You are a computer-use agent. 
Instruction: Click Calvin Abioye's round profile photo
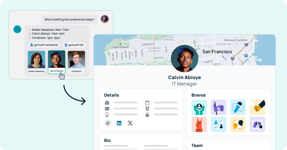tap(184, 58)
